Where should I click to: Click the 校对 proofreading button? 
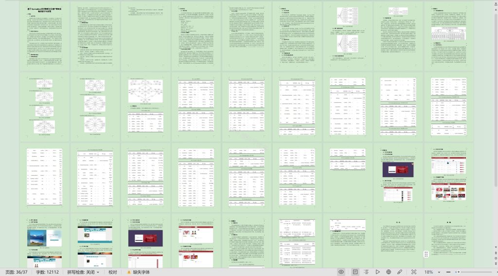(113, 272)
